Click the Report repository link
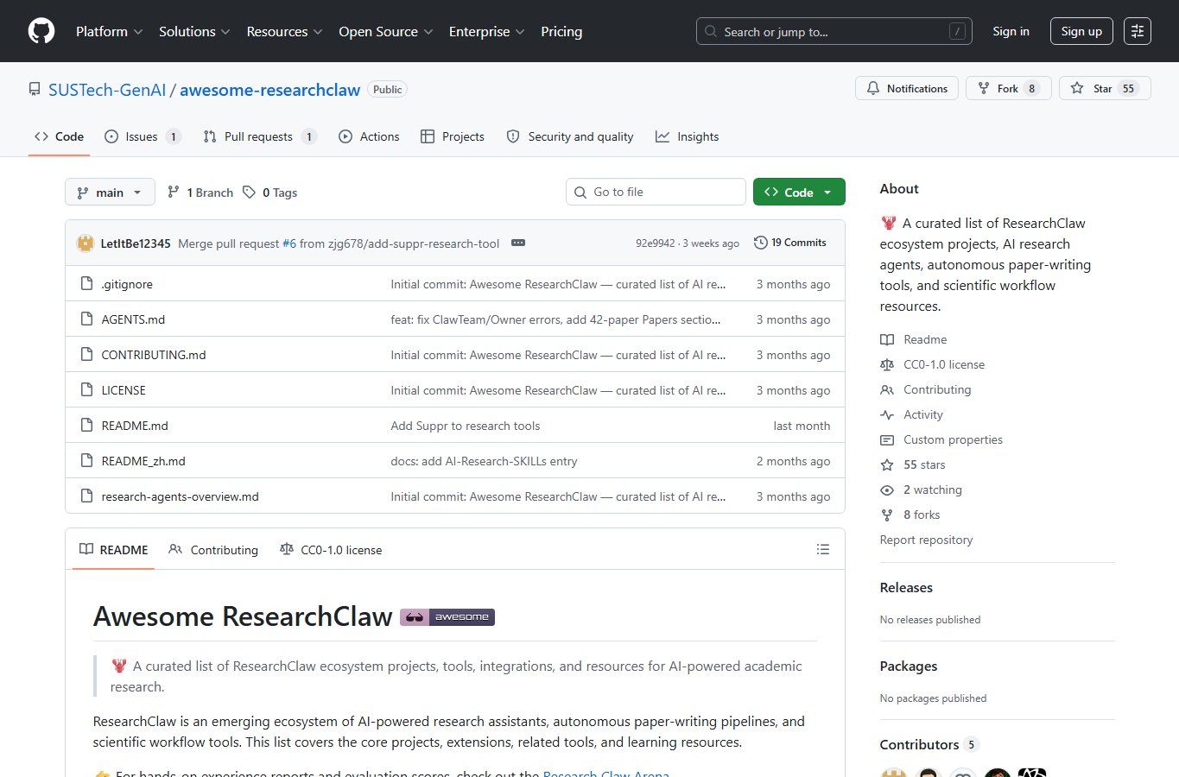Viewport: 1179px width, 777px height. coord(926,540)
